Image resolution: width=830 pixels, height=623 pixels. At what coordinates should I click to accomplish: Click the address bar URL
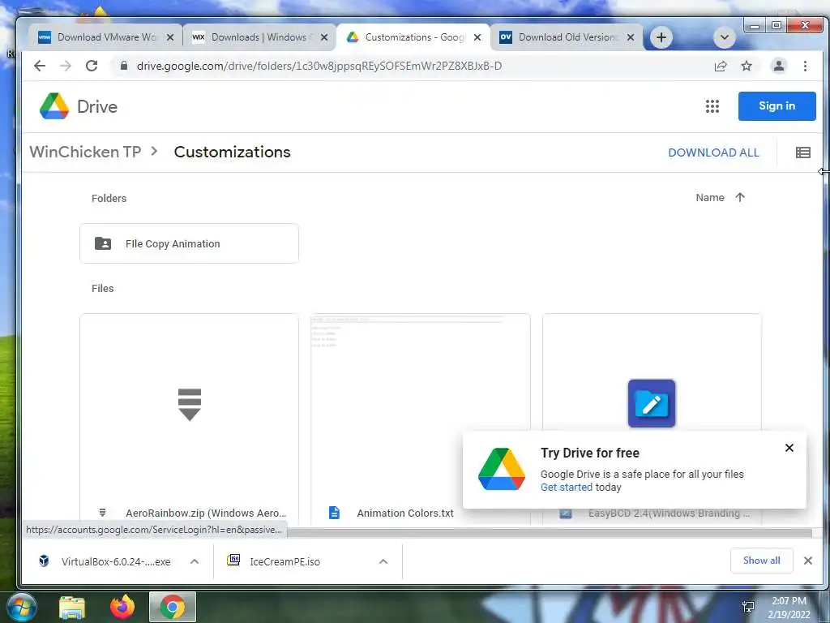pos(319,66)
